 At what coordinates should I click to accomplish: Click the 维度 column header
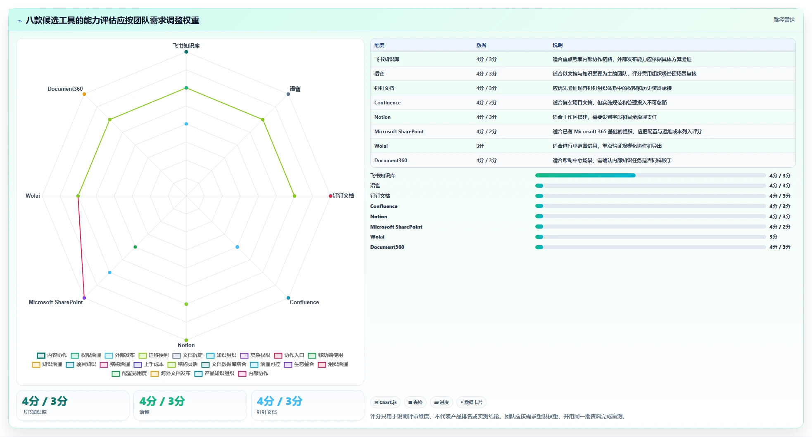(379, 45)
